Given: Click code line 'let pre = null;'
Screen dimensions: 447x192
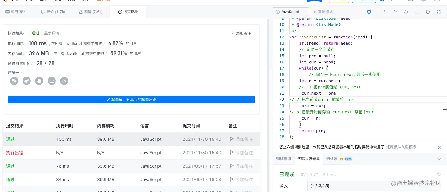Looking at the screenshot, I should pyautogui.click(x=317, y=56).
